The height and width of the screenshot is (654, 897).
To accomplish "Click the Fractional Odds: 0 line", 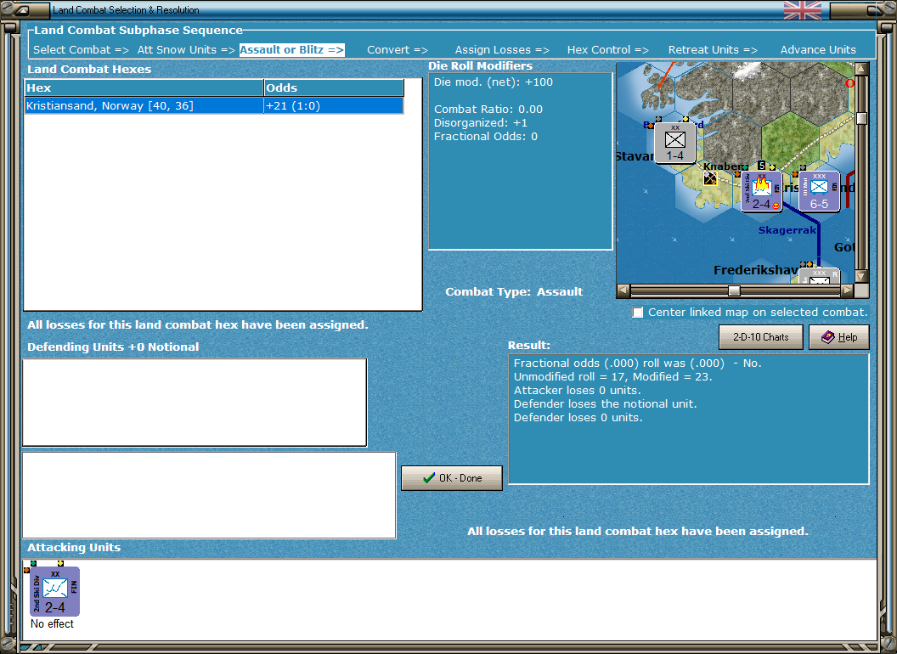I will click(486, 137).
